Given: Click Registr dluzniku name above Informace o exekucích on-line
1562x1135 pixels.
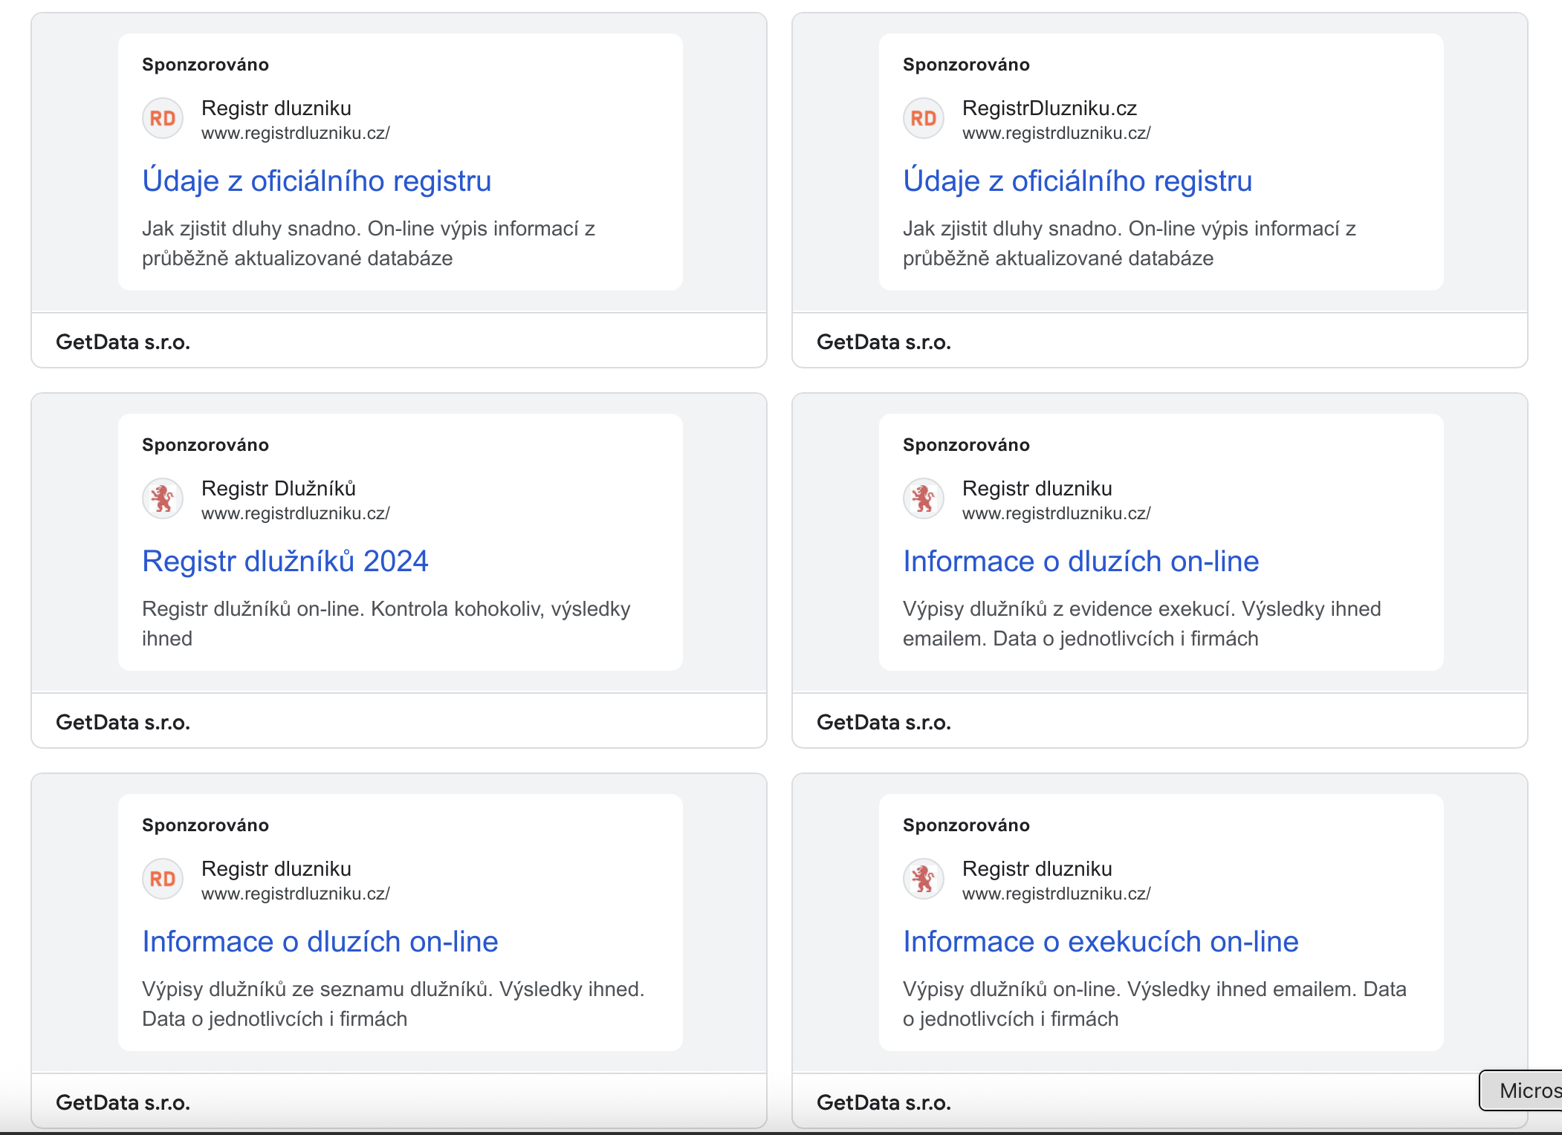Looking at the screenshot, I should pyautogui.click(x=1037, y=869).
